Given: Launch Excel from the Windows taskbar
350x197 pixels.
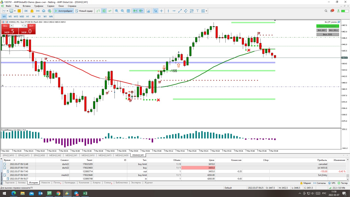Looking at the screenshot, I should click(x=85, y=193).
